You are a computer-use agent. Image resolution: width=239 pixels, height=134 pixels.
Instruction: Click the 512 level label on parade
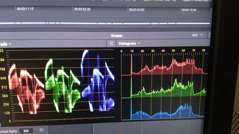[4, 87]
